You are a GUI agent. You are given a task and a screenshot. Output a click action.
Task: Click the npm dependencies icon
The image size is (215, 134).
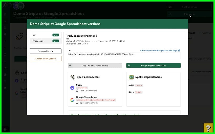coord(131,77)
